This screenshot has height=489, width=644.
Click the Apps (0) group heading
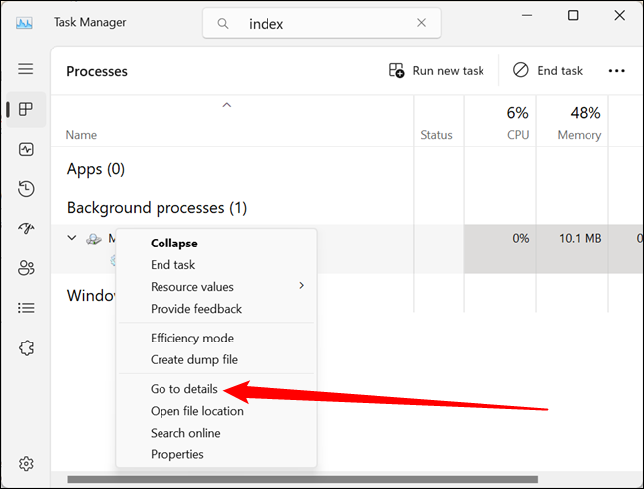click(x=96, y=169)
